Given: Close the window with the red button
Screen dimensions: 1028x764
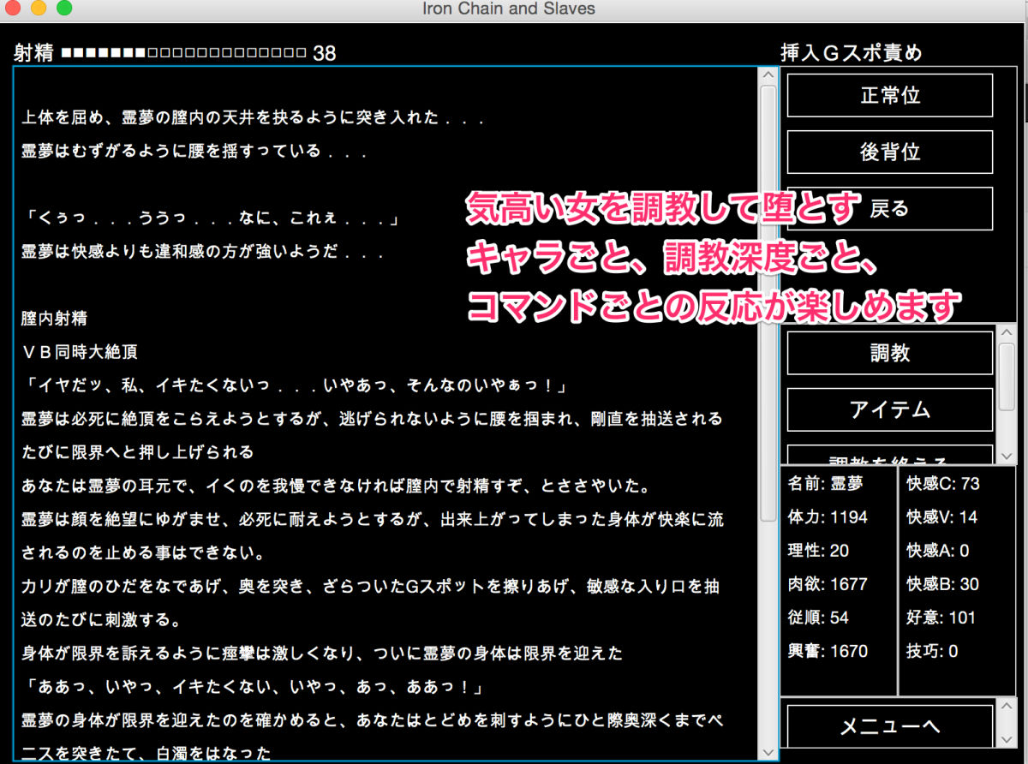Looking at the screenshot, I should coord(13,9).
